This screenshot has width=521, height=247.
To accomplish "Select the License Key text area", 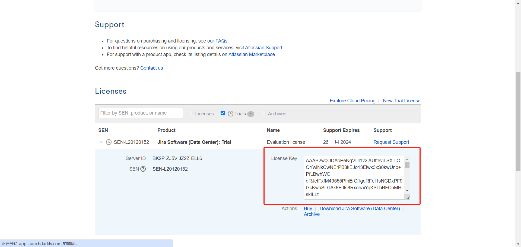I will (x=354, y=178).
